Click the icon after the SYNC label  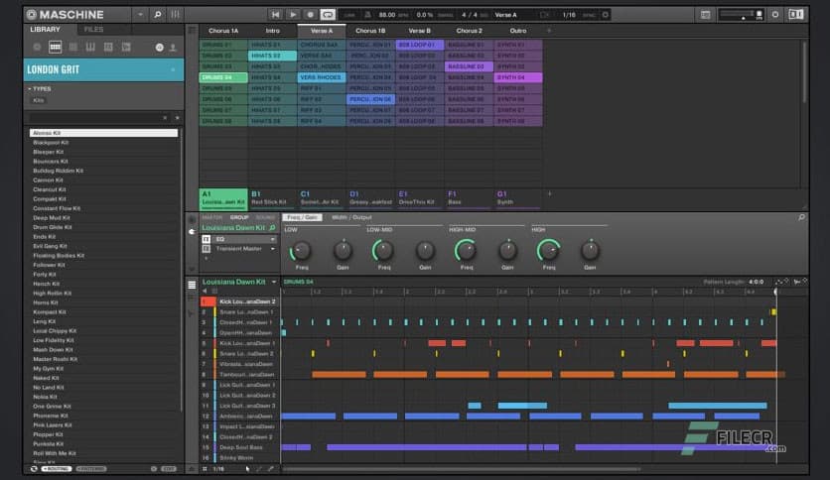coord(605,15)
